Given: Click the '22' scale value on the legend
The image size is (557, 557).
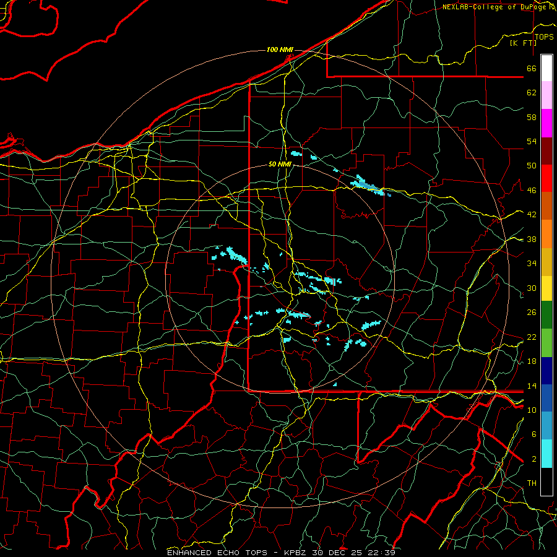Looking at the screenshot, I should [532, 337].
